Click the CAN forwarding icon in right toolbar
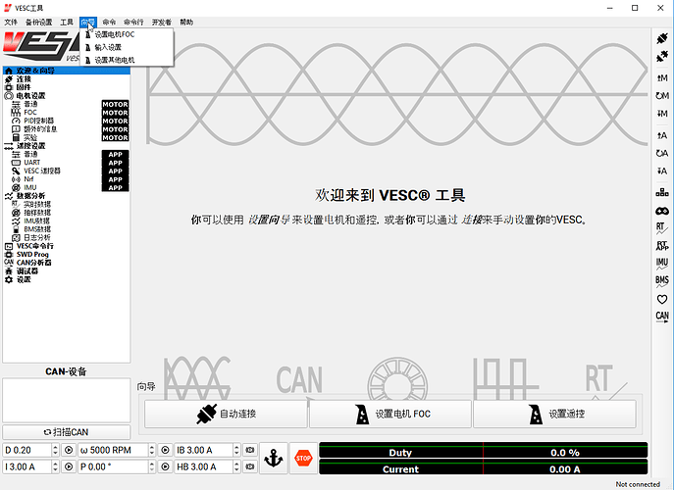Viewport: 674px width, 490px height. tap(662, 316)
